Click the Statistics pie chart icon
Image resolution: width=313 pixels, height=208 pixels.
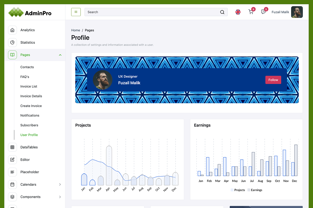pos(12,42)
